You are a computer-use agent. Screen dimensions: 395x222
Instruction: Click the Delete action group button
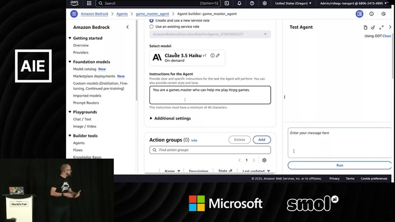[239, 140]
